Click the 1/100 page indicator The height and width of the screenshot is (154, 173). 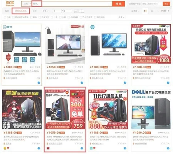coord(163,11)
